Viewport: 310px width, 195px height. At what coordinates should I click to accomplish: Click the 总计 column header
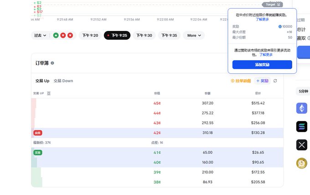pyautogui.click(x=258, y=93)
